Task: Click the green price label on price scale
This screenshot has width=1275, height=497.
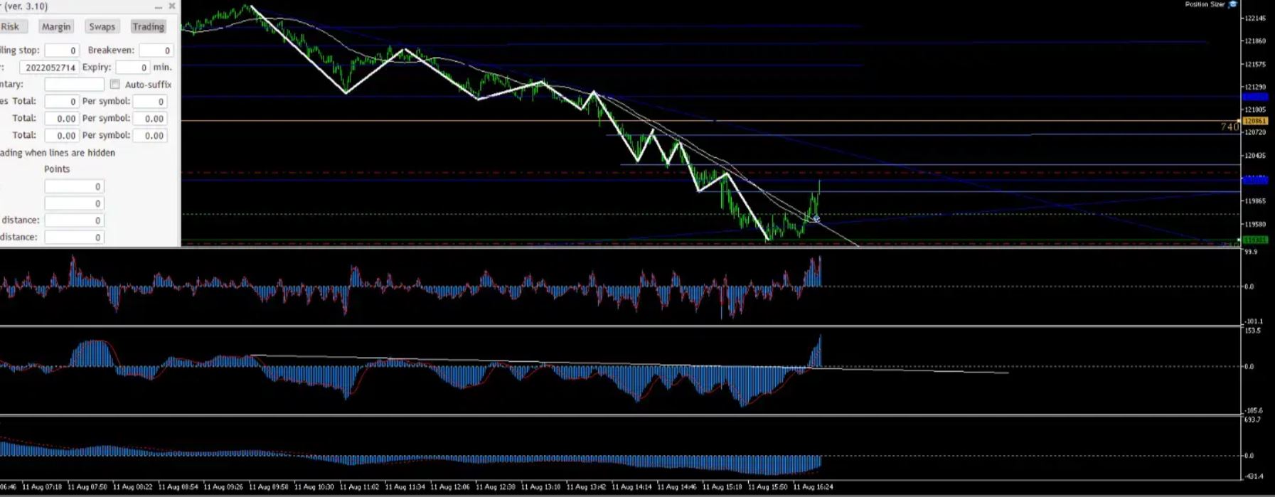Action: click(1255, 240)
